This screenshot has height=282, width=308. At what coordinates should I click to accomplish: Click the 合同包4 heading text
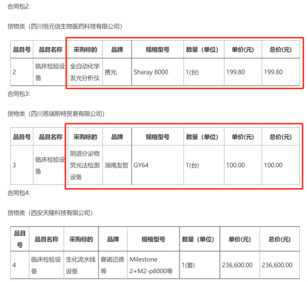(19, 193)
